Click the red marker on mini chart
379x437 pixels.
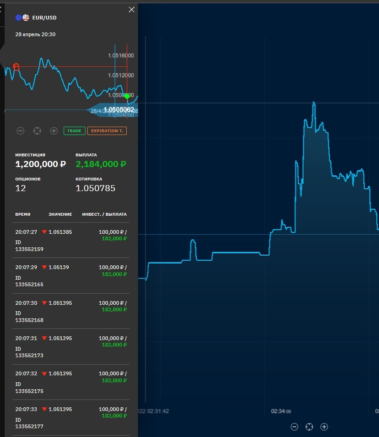16,67
